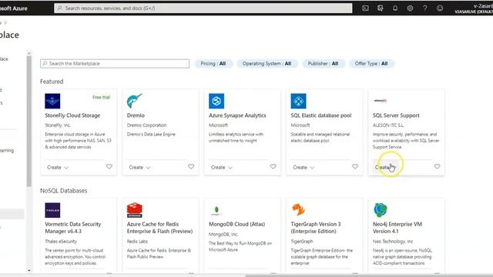Open the feedback smiley icon
The image size is (493, 277).
click(440, 8)
